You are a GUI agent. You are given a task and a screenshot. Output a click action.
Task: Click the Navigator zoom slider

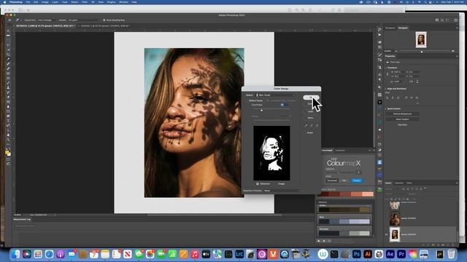point(422,51)
